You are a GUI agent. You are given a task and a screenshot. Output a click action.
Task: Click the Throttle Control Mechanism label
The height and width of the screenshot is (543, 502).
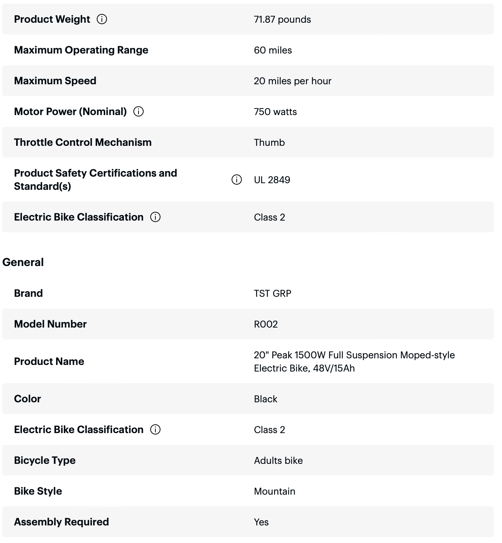83,142
